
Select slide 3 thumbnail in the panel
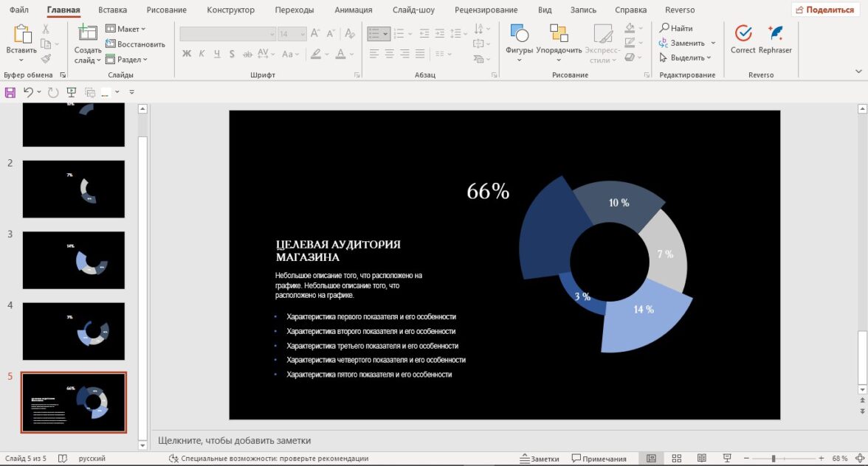pyautogui.click(x=74, y=260)
